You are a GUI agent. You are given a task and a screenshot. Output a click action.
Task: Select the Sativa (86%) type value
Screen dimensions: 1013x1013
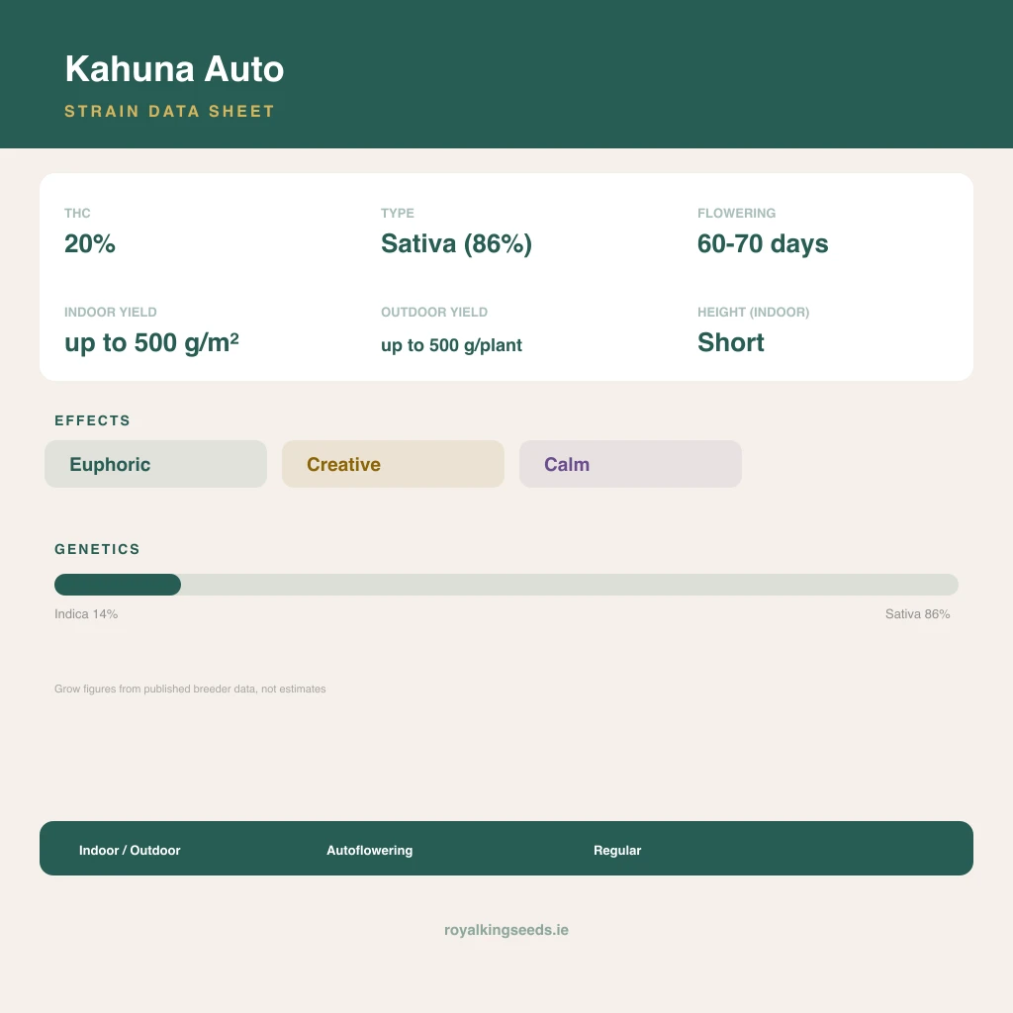tap(456, 243)
